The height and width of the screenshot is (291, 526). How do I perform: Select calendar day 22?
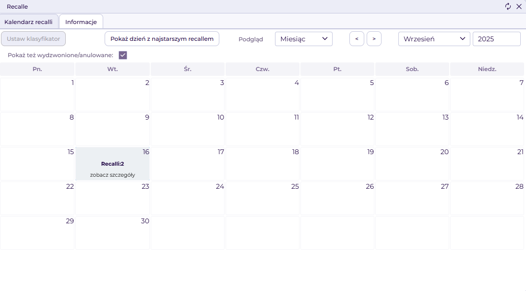37,198
